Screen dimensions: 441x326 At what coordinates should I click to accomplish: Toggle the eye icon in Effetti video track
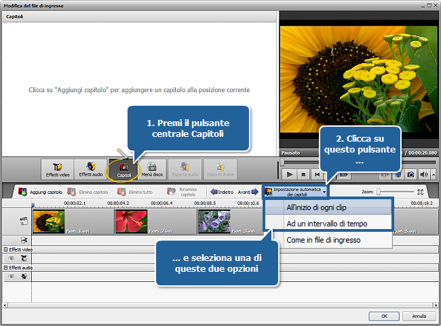pyautogui.click(x=11, y=258)
